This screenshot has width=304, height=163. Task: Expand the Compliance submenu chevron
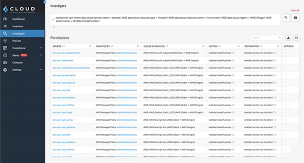click(41, 48)
